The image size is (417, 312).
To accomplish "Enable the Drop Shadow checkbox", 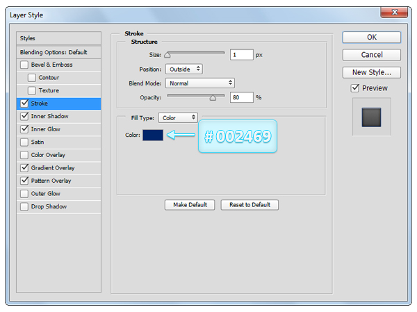I will (x=25, y=206).
